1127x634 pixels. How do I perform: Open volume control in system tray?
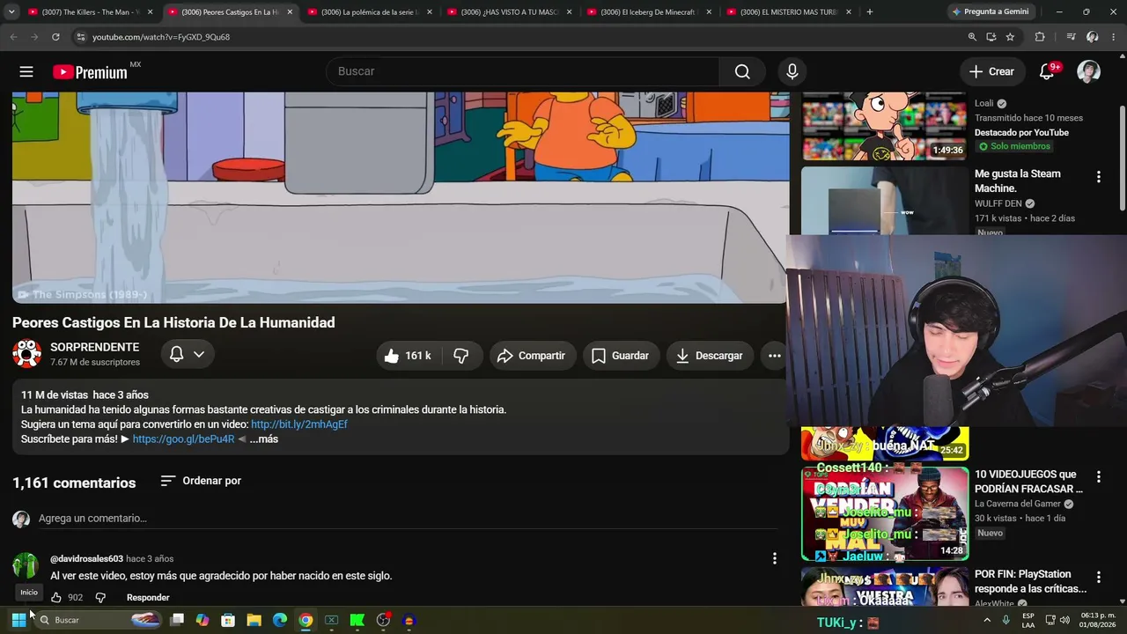[1064, 620]
